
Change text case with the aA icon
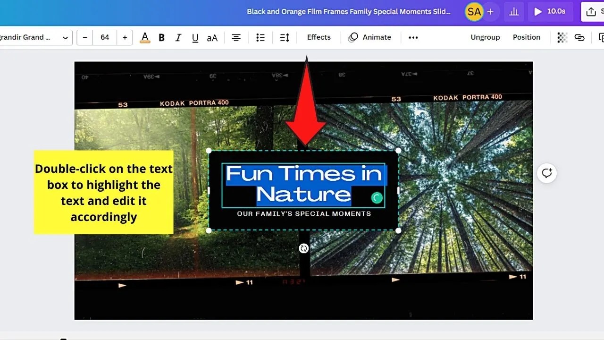pyautogui.click(x=212, y=37)
